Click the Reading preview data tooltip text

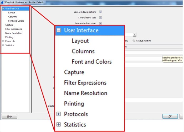(x=172, y=59)
